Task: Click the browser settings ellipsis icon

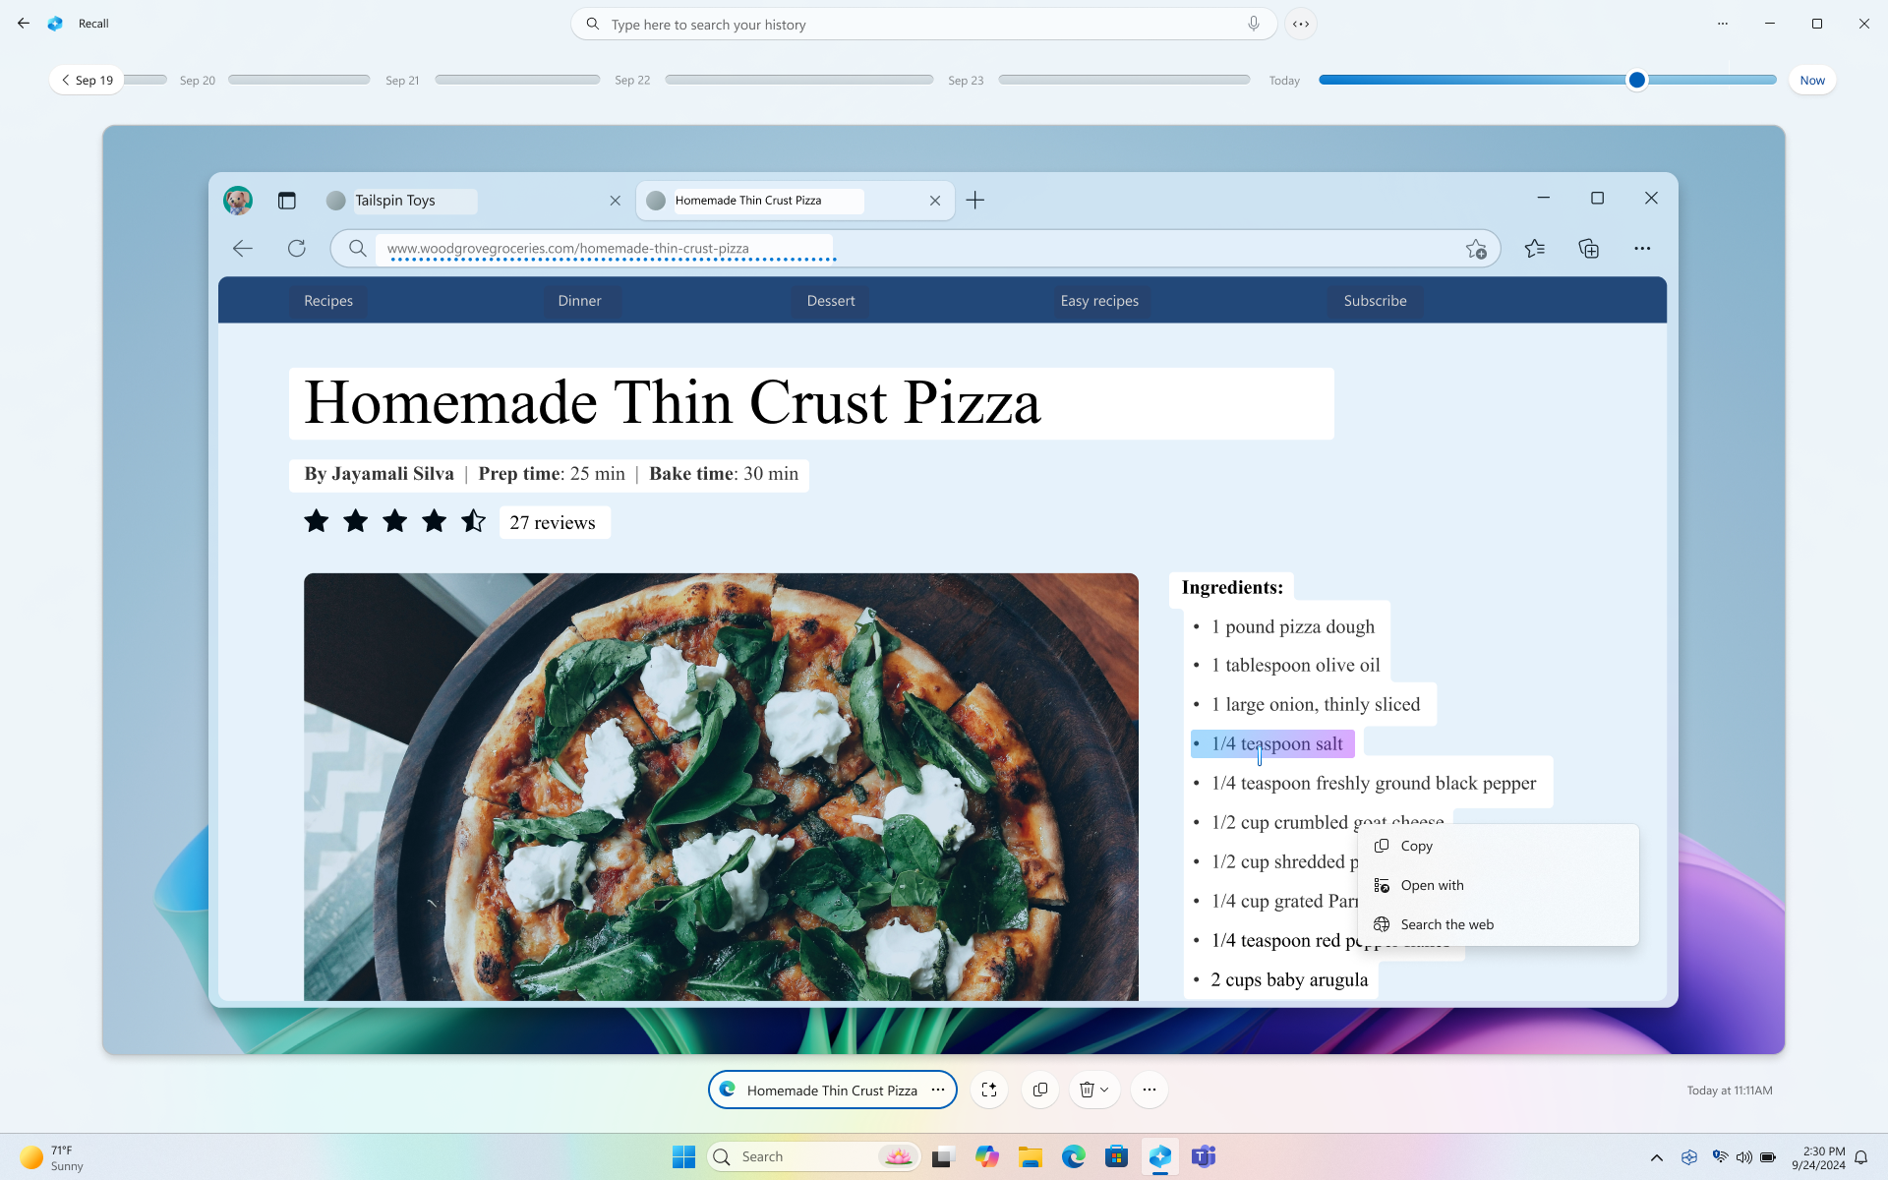Action: 1642,249
